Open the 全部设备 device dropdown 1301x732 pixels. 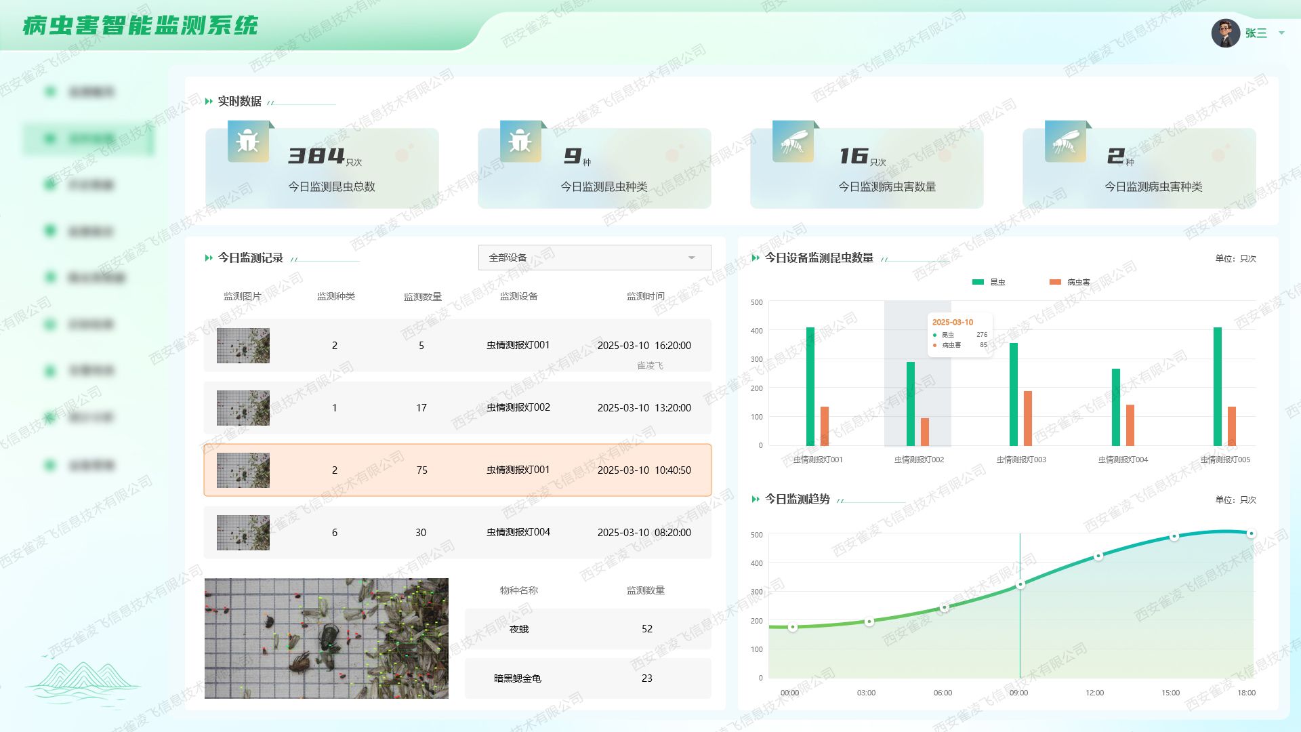point(594,258)
